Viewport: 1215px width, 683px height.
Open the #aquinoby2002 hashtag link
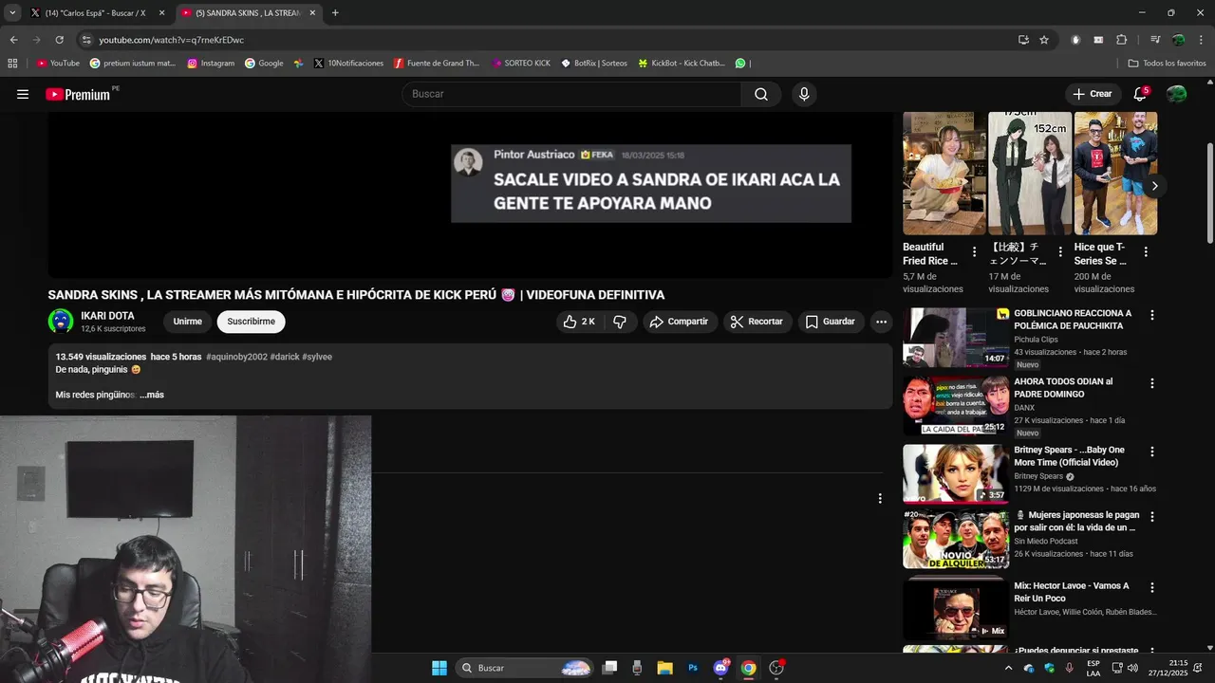pos(236,357)
